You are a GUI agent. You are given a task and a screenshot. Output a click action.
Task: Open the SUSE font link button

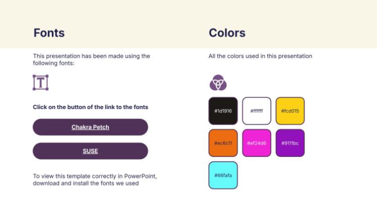pyautogui.click(x=90, y=151)
